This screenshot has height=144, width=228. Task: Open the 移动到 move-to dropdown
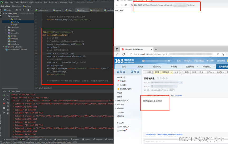pyautogui.click(x=220, y=72)
